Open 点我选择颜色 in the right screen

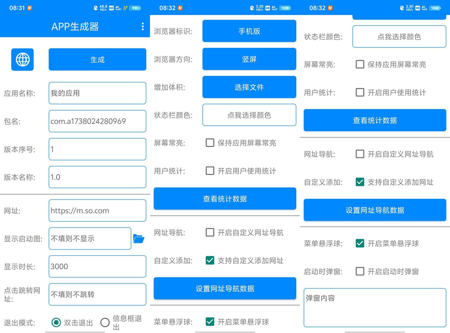pos(399,37)
